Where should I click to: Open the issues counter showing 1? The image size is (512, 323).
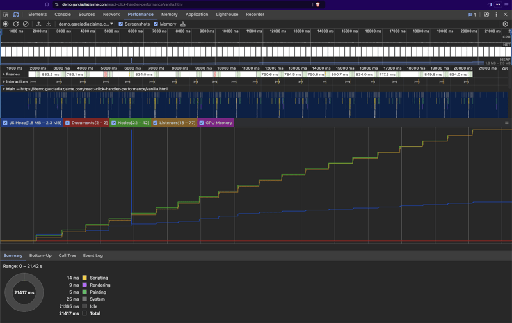tap(472, 14)
